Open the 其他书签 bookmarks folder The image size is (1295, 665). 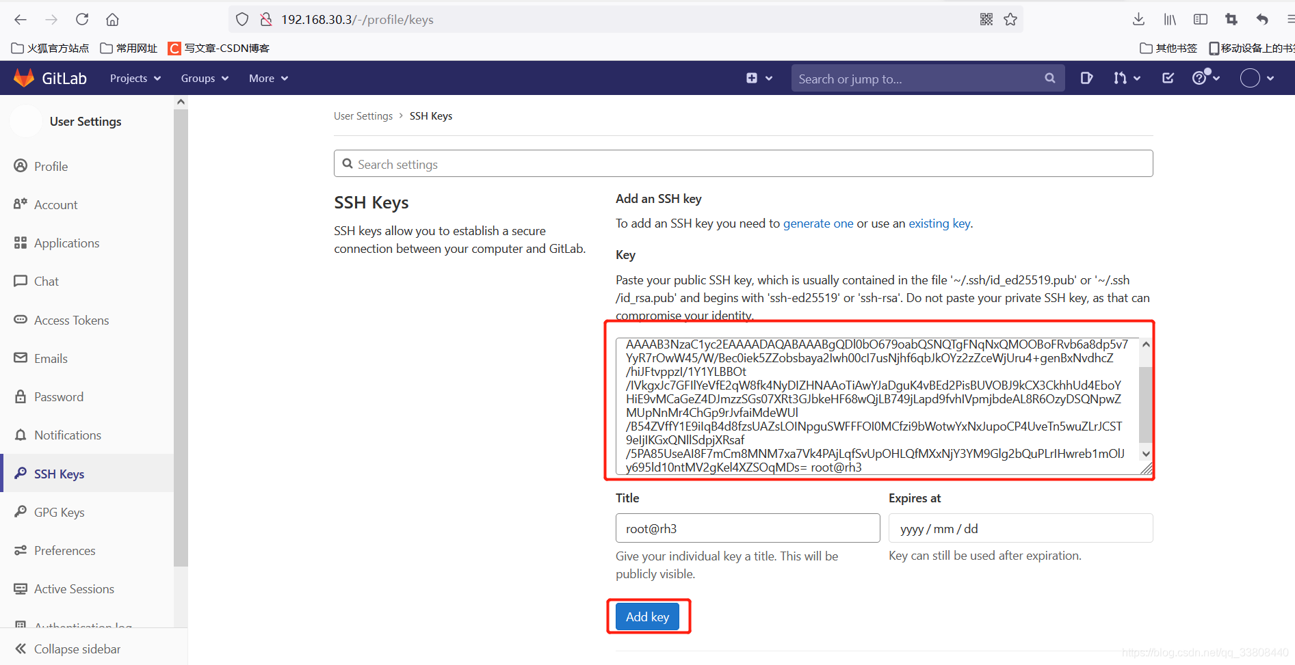(1168, 48)
